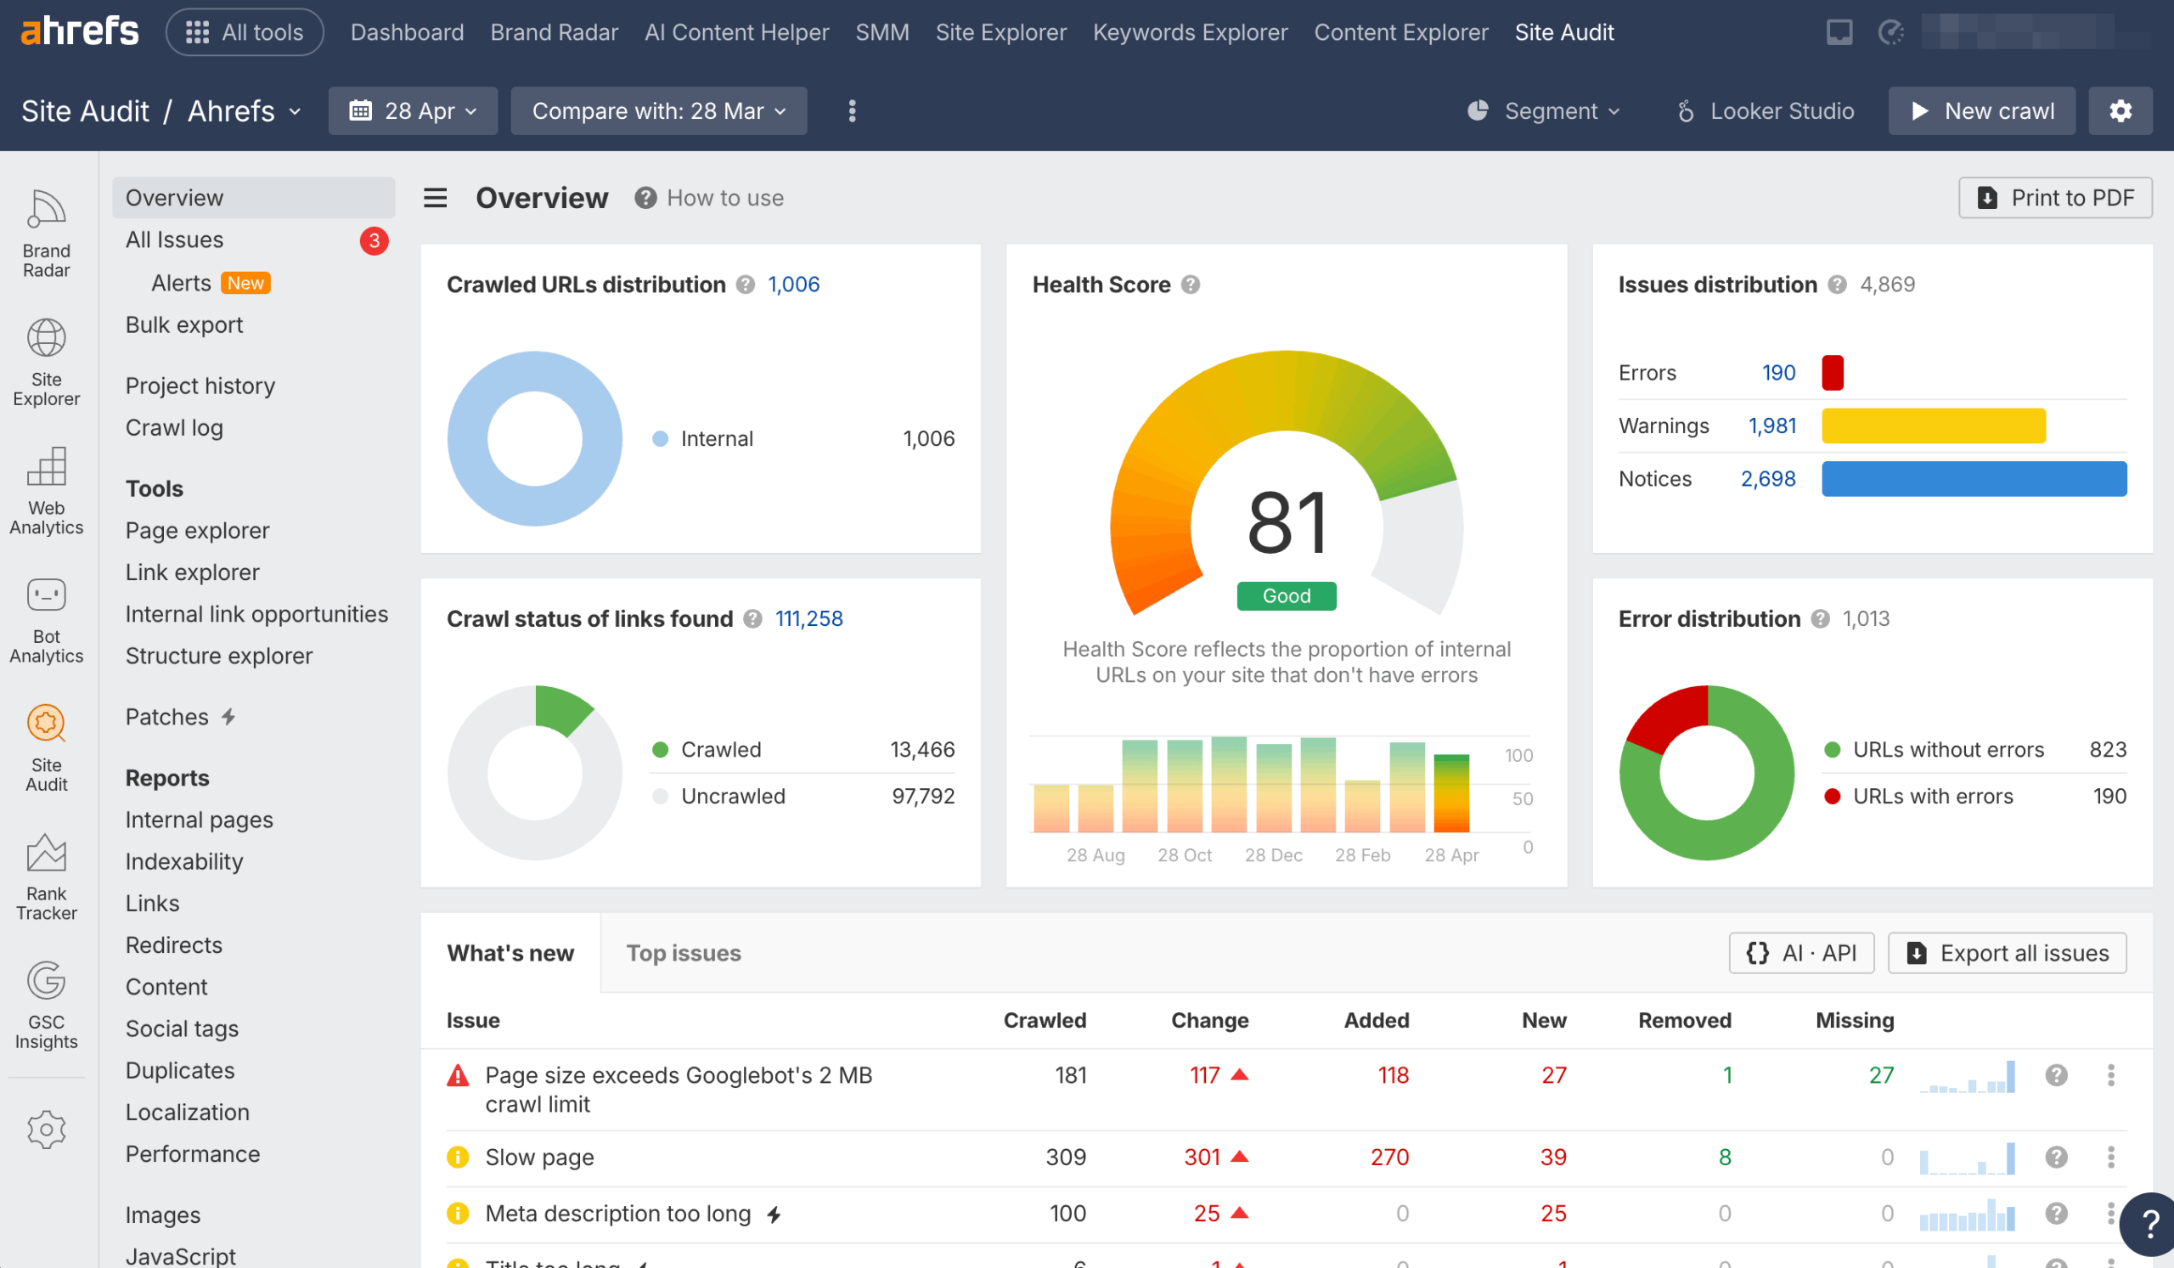Click the monitor icon in top bar
This screenshot has height=1268, width=2174.
coord(1839,32)
